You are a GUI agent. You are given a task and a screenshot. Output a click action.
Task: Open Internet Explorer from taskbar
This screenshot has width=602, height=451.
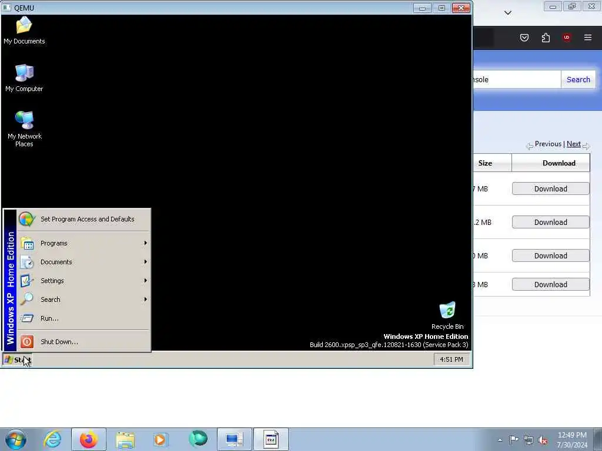pos(52,439)
